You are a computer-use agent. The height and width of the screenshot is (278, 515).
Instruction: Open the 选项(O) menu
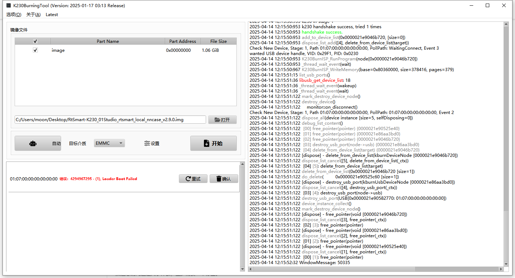click(14, 15)
